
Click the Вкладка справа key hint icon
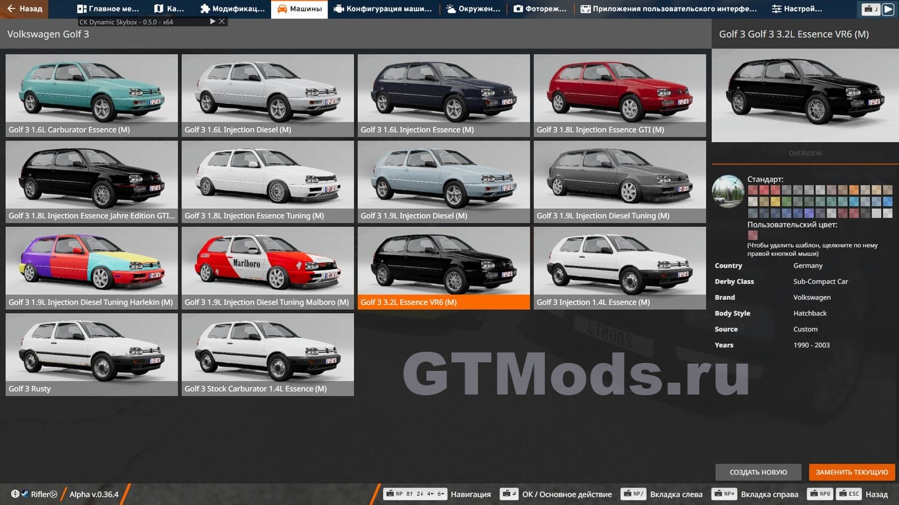(725, 494)
